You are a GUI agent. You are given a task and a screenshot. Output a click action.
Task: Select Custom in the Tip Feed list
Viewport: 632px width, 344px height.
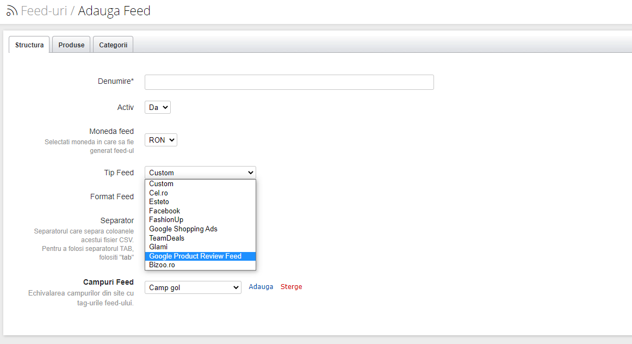(200, 183)
